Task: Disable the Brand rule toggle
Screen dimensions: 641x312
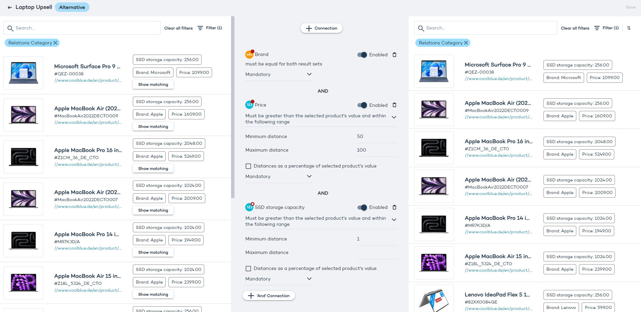Action: coord(362,55)
